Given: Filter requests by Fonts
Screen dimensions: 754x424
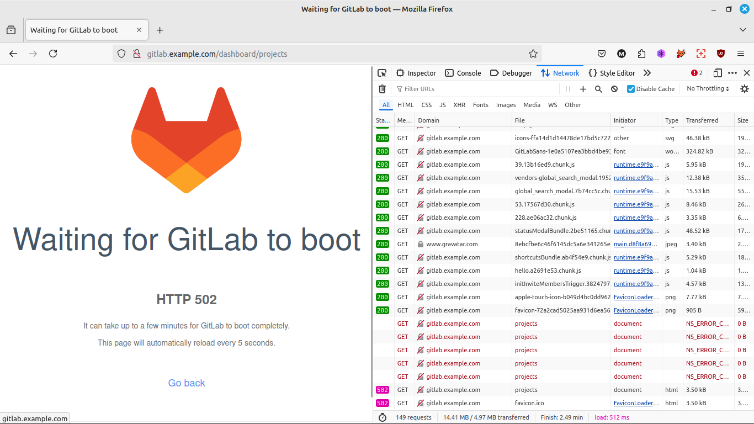Looking at the screenshot, I should [481, 105].
